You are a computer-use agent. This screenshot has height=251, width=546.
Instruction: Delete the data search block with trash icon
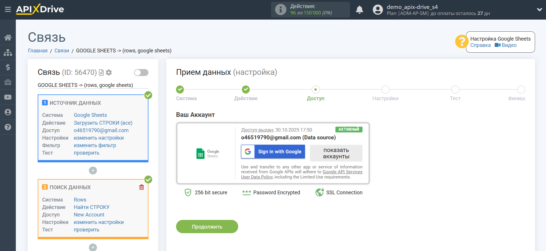(x=142, y=187)
